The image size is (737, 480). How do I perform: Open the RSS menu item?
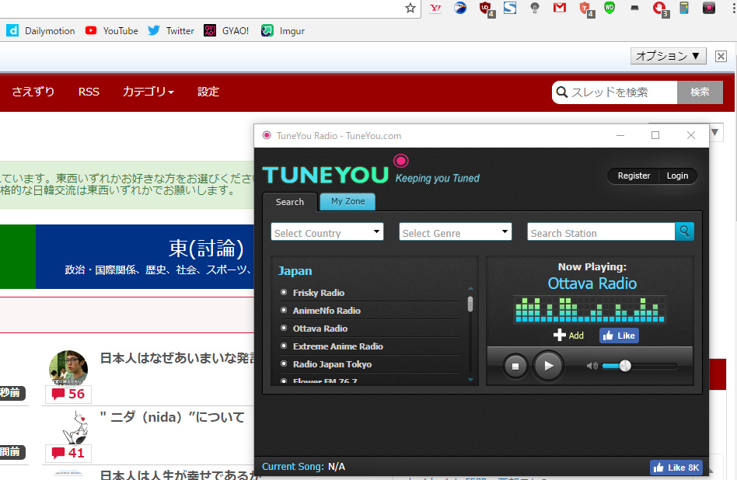coord(89,92)
